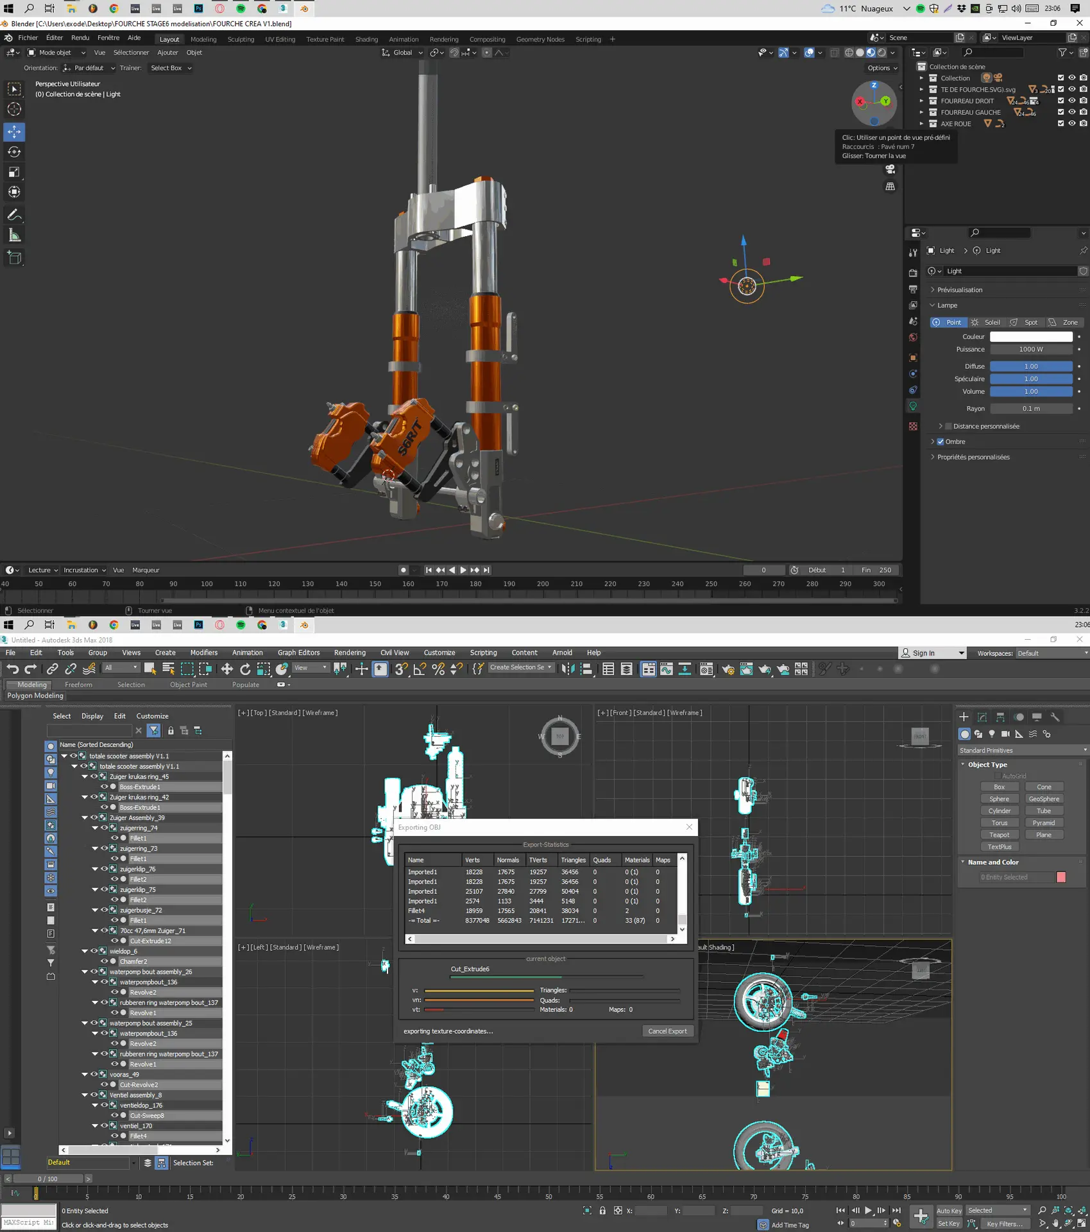Toggle Ombre checkbox in light properties
This screenshot has height=1232, width=1090.
coord(941,441)
